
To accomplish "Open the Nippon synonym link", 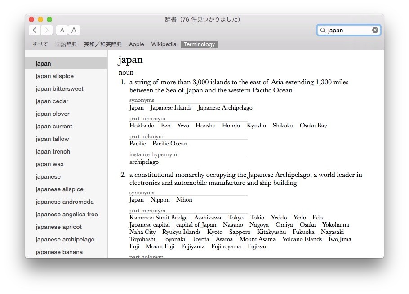I will point(160,200).
